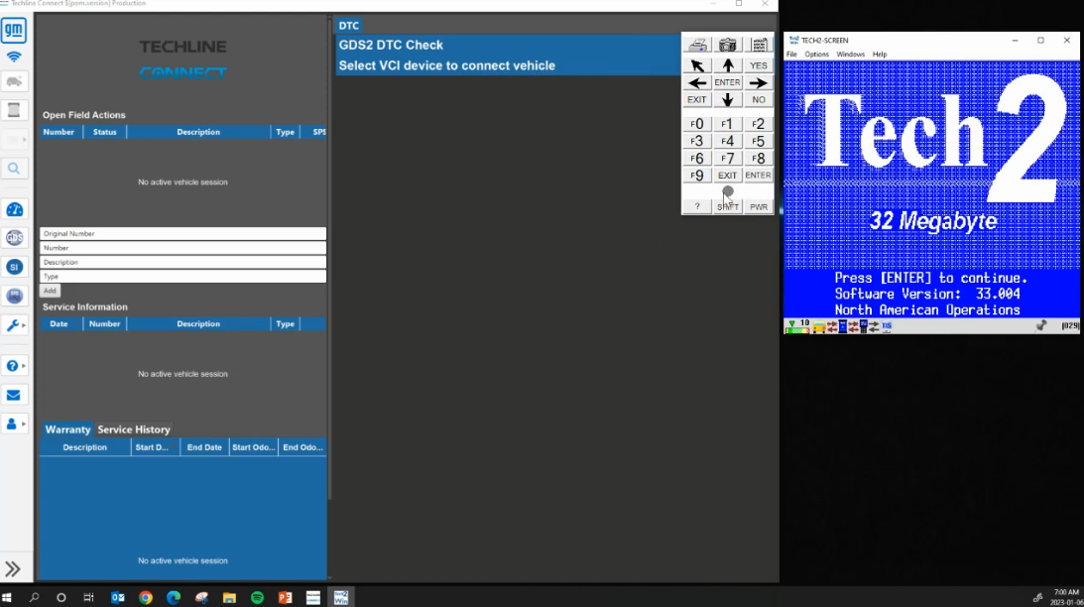Click the down arrow key on keypad
The image size is (1084, 607).
(727, 100)
